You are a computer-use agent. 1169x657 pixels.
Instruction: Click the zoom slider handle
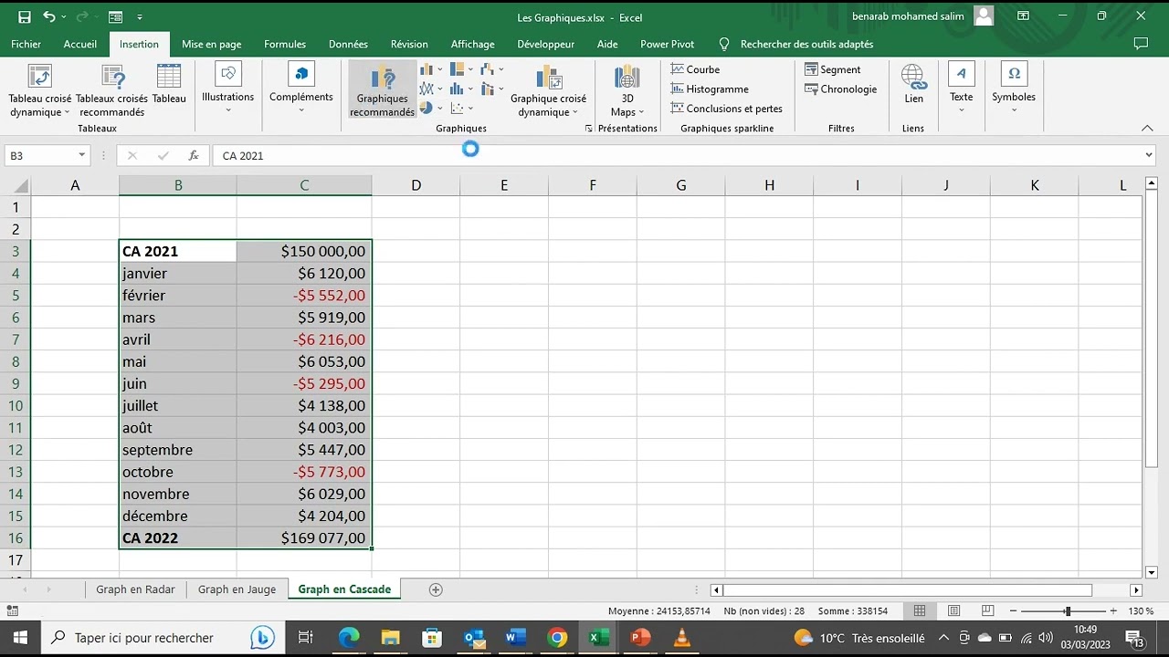click(x=1067, y=610)
